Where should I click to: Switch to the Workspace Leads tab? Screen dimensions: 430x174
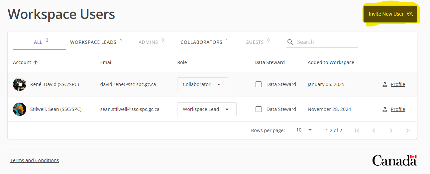pyautogui.click(x=93, y=42)
